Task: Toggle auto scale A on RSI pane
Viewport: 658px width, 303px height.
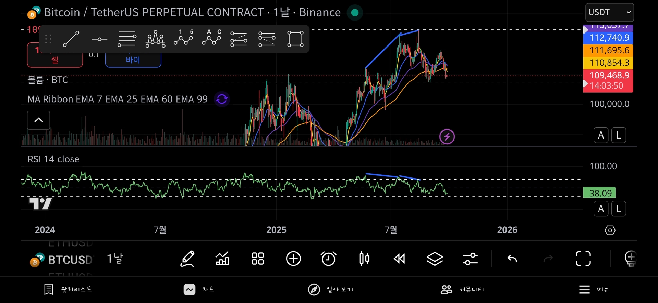Action: [x=601, y=209]
